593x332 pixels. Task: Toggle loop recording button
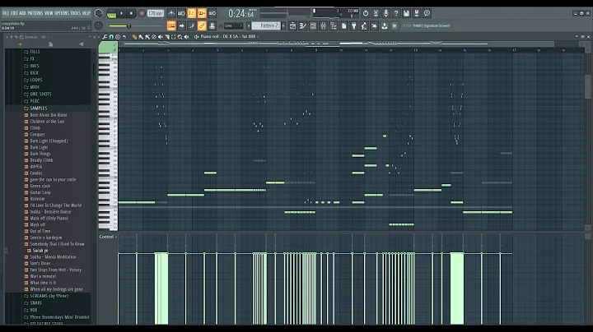coord(212,13)
